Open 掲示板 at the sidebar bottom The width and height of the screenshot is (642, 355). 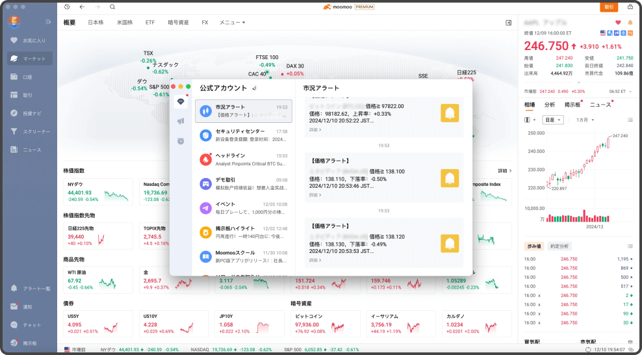coord(30,343)
